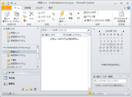Open the 移動 move button
Image resolution: width=132 pixels, height=97 pixels.
click(71, 16)
